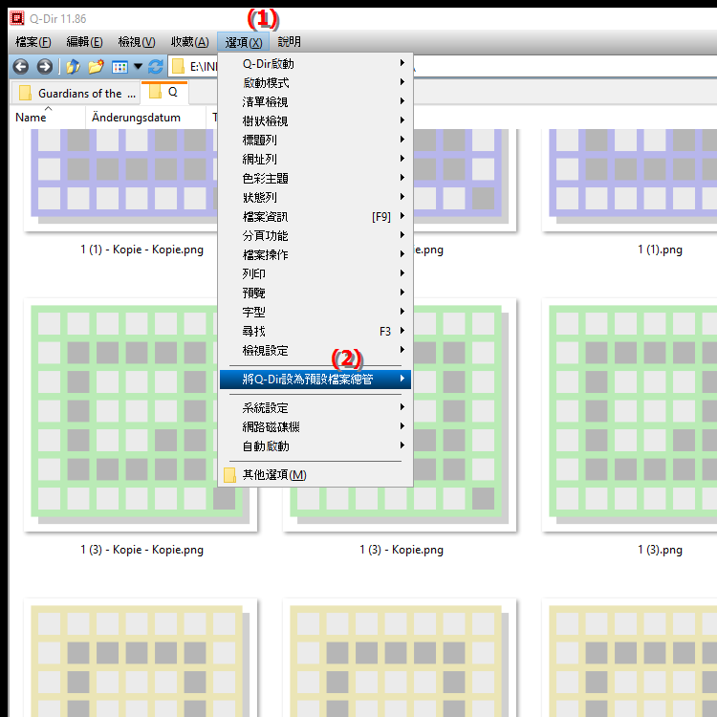
Task: Open the 系統設定 submenu
Action: (x=315, y=408)
